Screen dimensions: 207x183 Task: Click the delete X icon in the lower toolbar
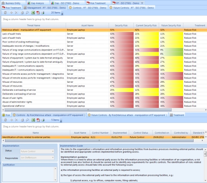pyautogui.click(x=16, y=120)
